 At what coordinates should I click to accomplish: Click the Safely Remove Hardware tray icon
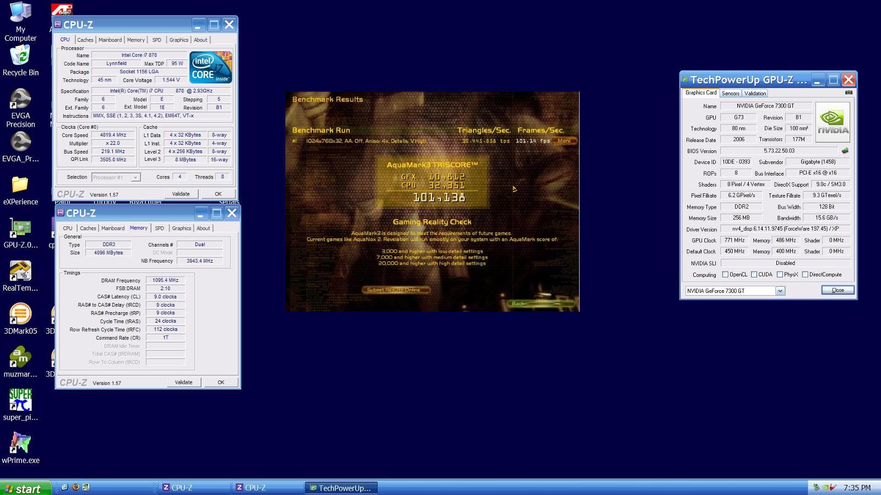(x=816, y=487)
